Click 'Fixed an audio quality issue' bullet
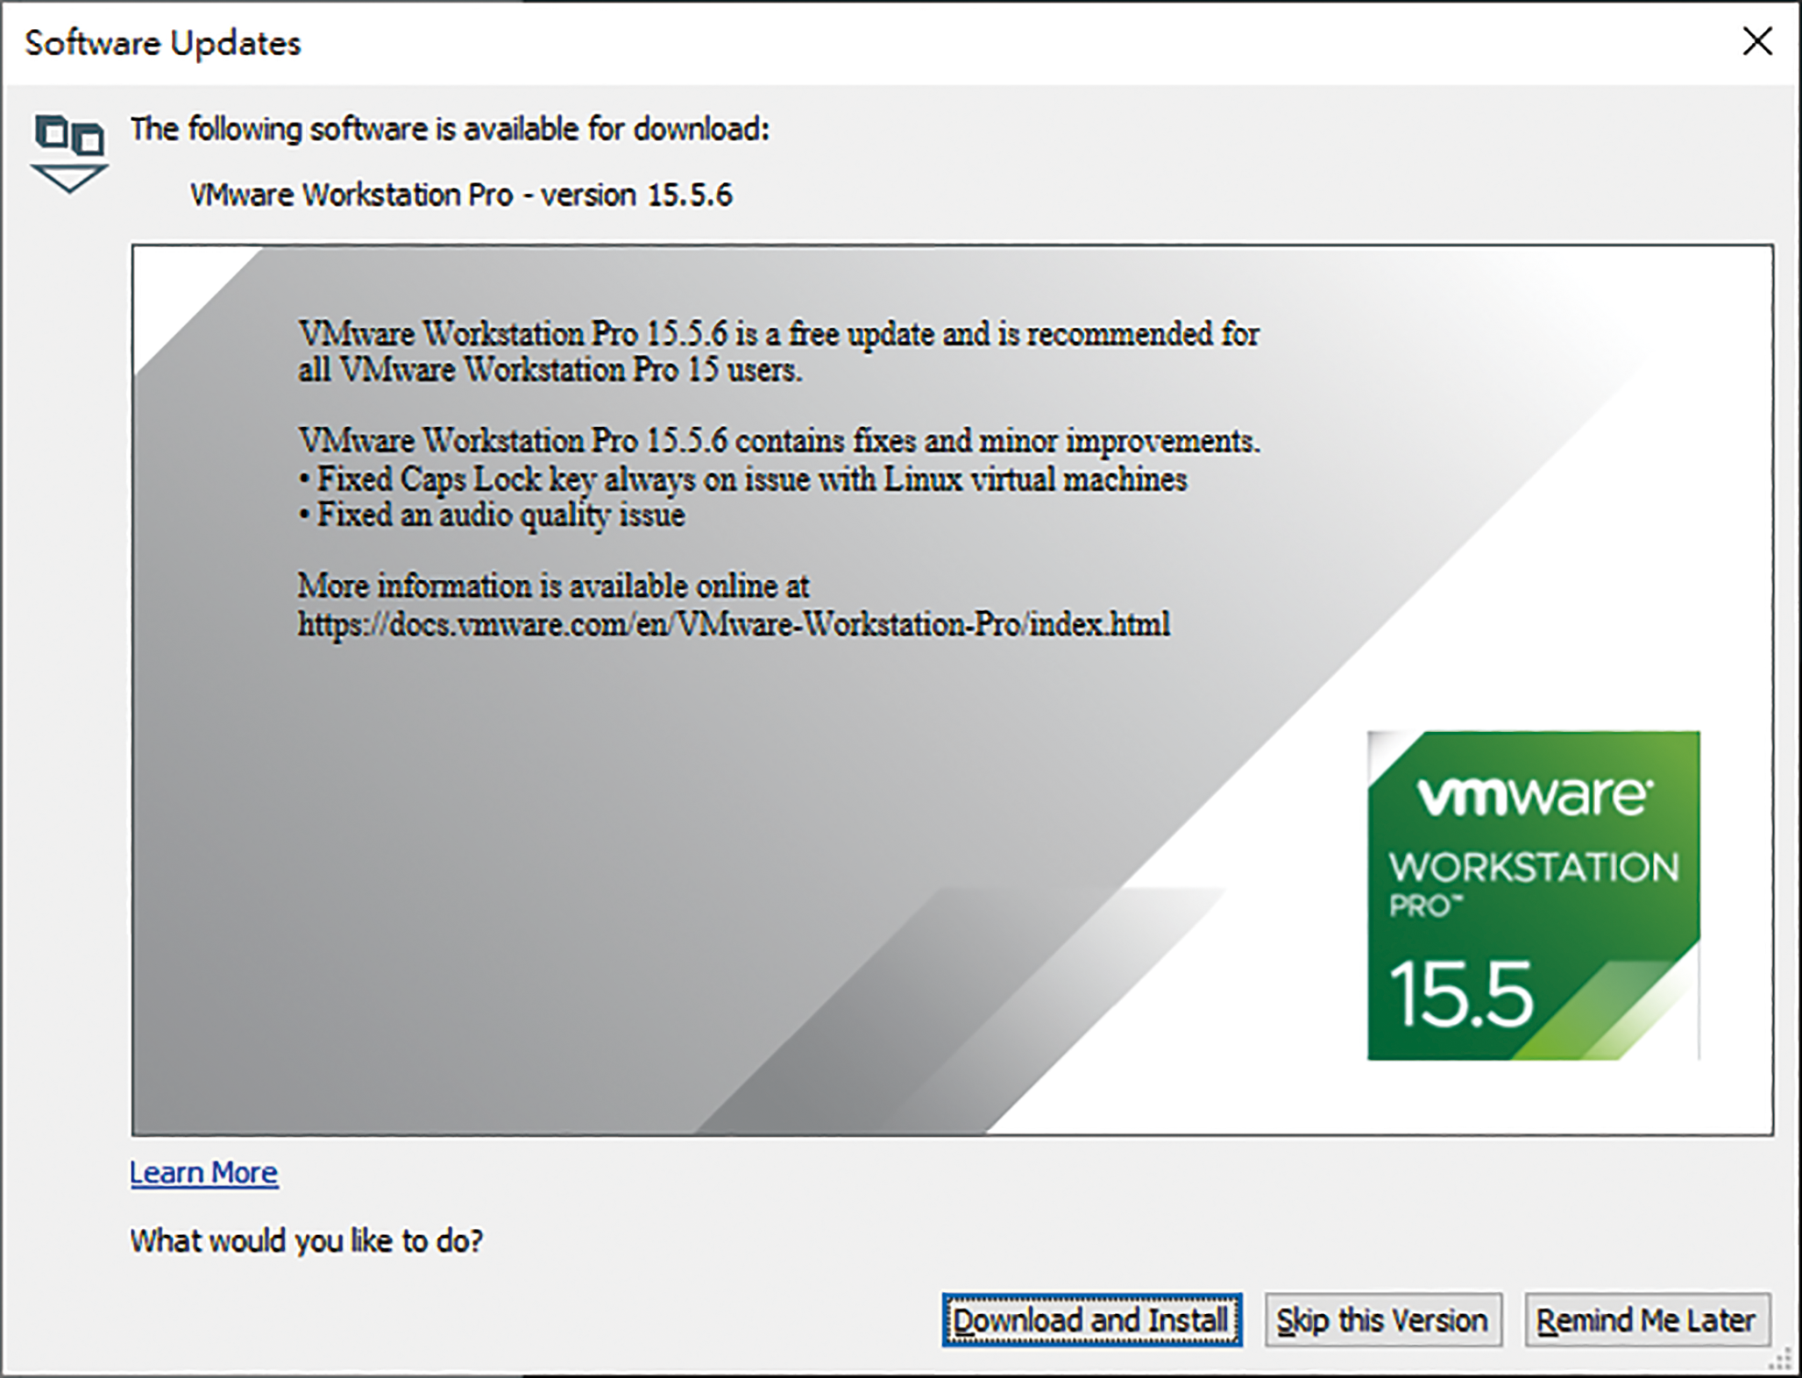This screenshot has height=1378, width=1802. pyautogui.click(x=491, y=515)
